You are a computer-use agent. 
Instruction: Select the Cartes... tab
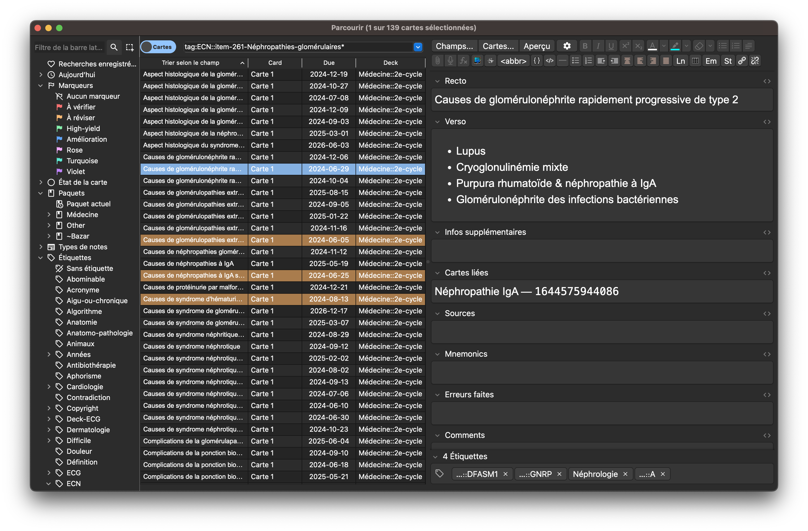click(497, 46)
